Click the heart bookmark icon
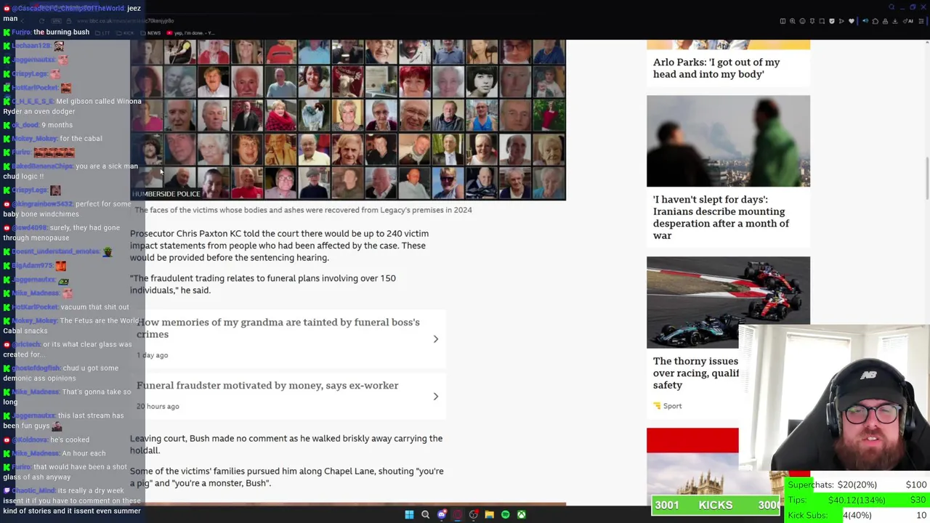 coord(852,21)
